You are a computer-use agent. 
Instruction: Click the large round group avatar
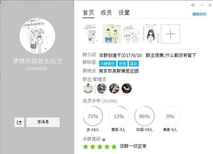(37, 36)
